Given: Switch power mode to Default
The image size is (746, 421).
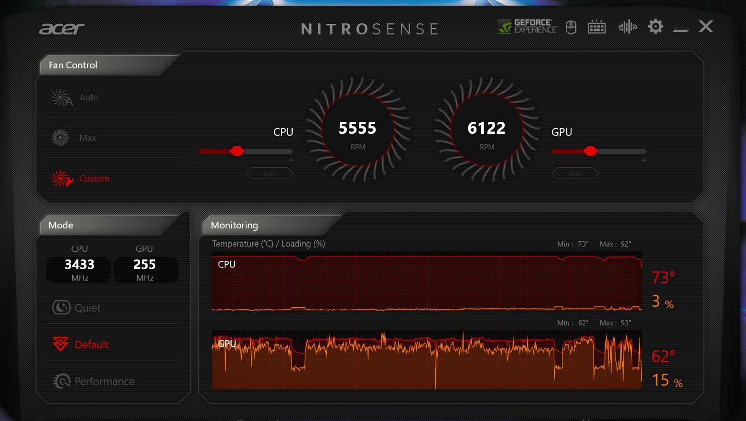Looking at the screenshot, I should [92, 345].
